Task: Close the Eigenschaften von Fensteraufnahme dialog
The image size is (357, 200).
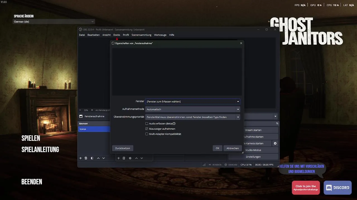Action: pos(241,43)
